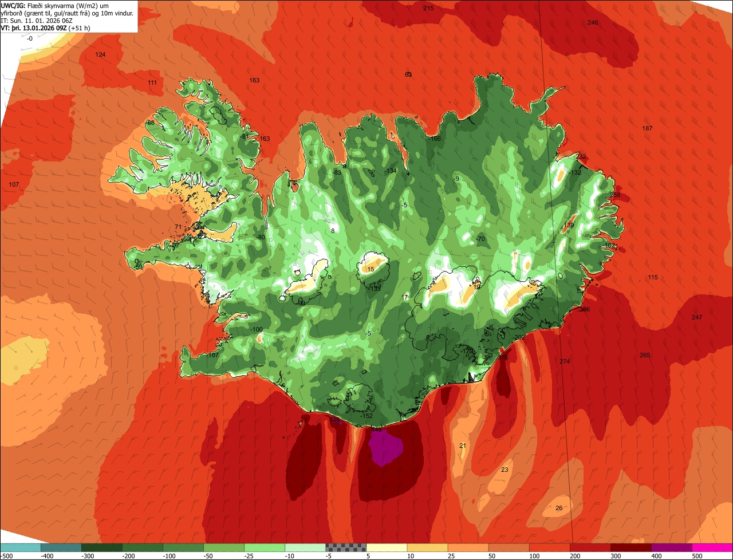
Task: Click the map value 246
Action: pyautogui.click(x=593, y=22)
